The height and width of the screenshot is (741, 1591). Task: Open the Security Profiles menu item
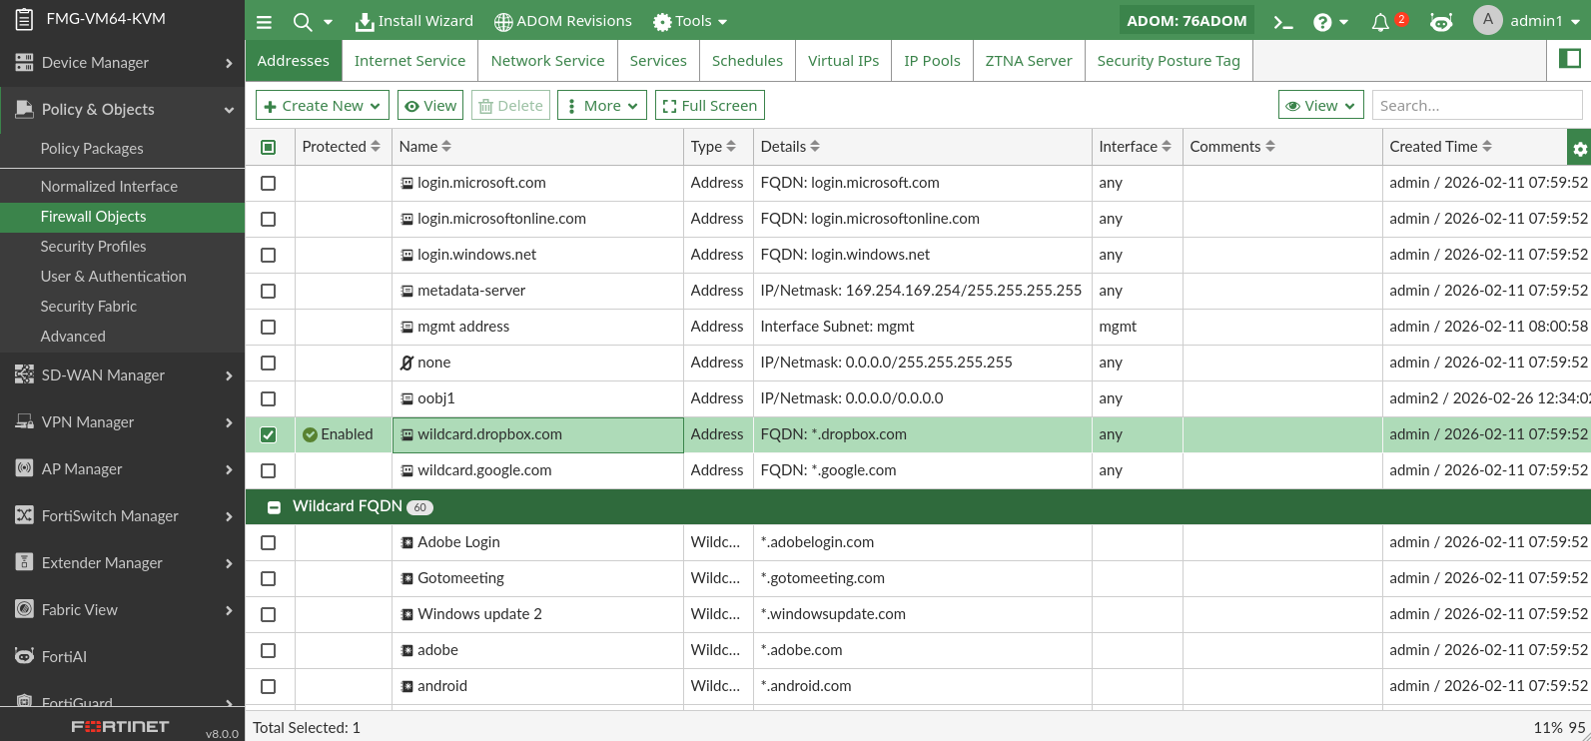click(93, 247)
